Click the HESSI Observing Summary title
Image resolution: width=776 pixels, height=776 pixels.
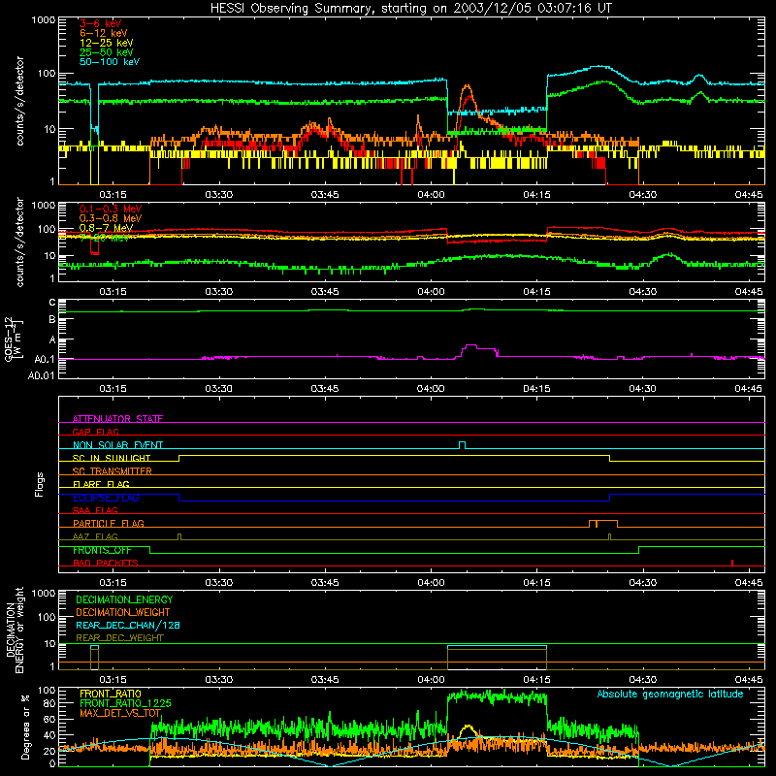point(410,9)
